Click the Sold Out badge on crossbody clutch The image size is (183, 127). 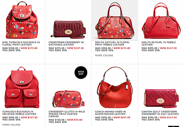point(81,73)
